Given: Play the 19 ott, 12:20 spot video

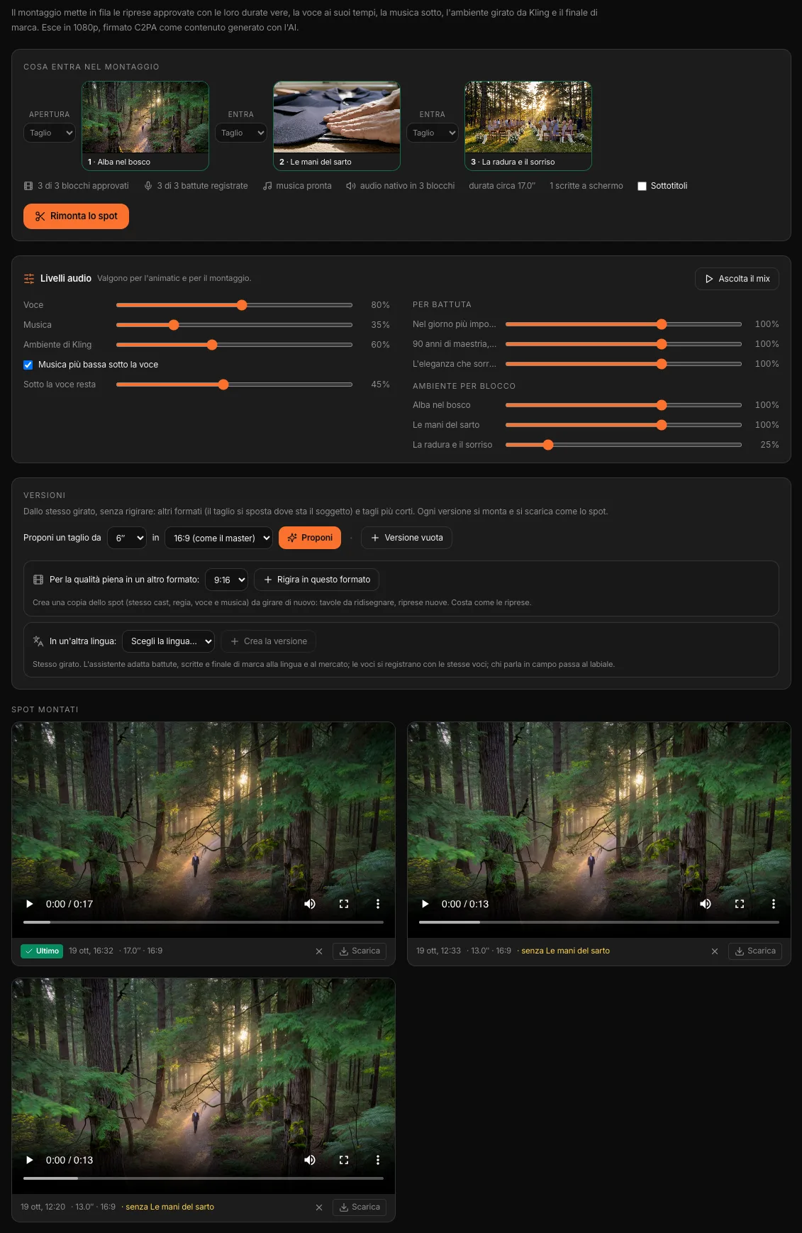Looking at the screenshot, I should point(30,1160).
